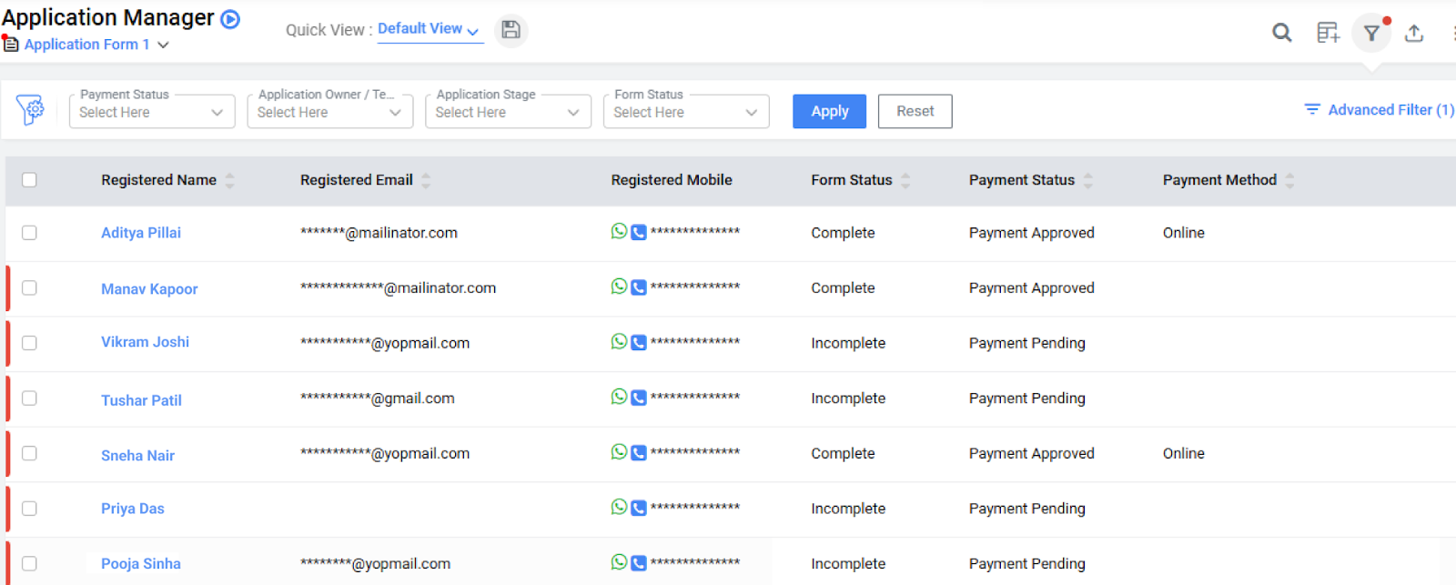Open the Application Stage dropdown

point(507,112)
